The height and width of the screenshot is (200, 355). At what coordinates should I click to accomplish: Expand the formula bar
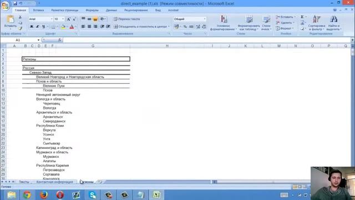[x=353, y=40]
